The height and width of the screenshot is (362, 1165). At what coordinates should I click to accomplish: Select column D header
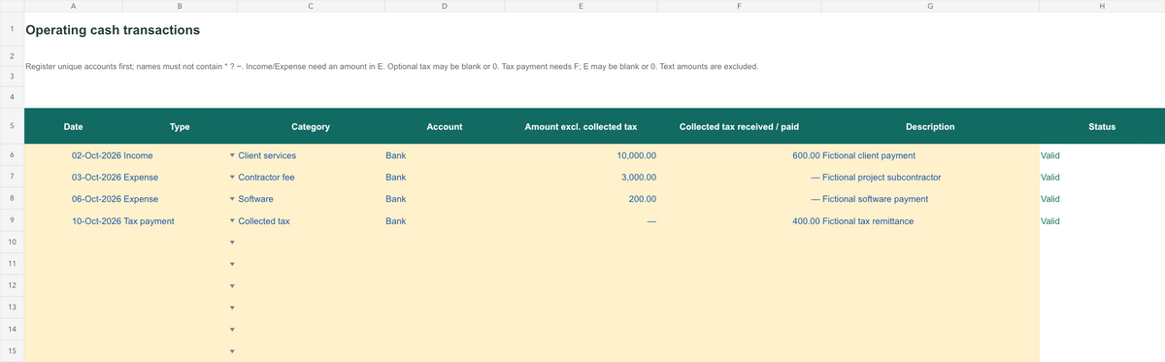point(444,6)
